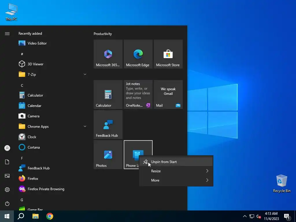This screenshot has height=222, width=296.
Task: Open Settings gear in Start sidebar
Action: pyautogui.click(x=7, y=190)
